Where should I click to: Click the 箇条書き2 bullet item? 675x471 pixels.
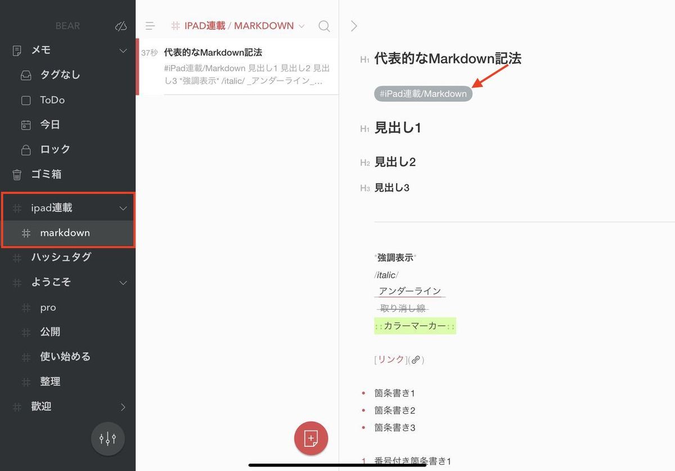pos(395,410)
